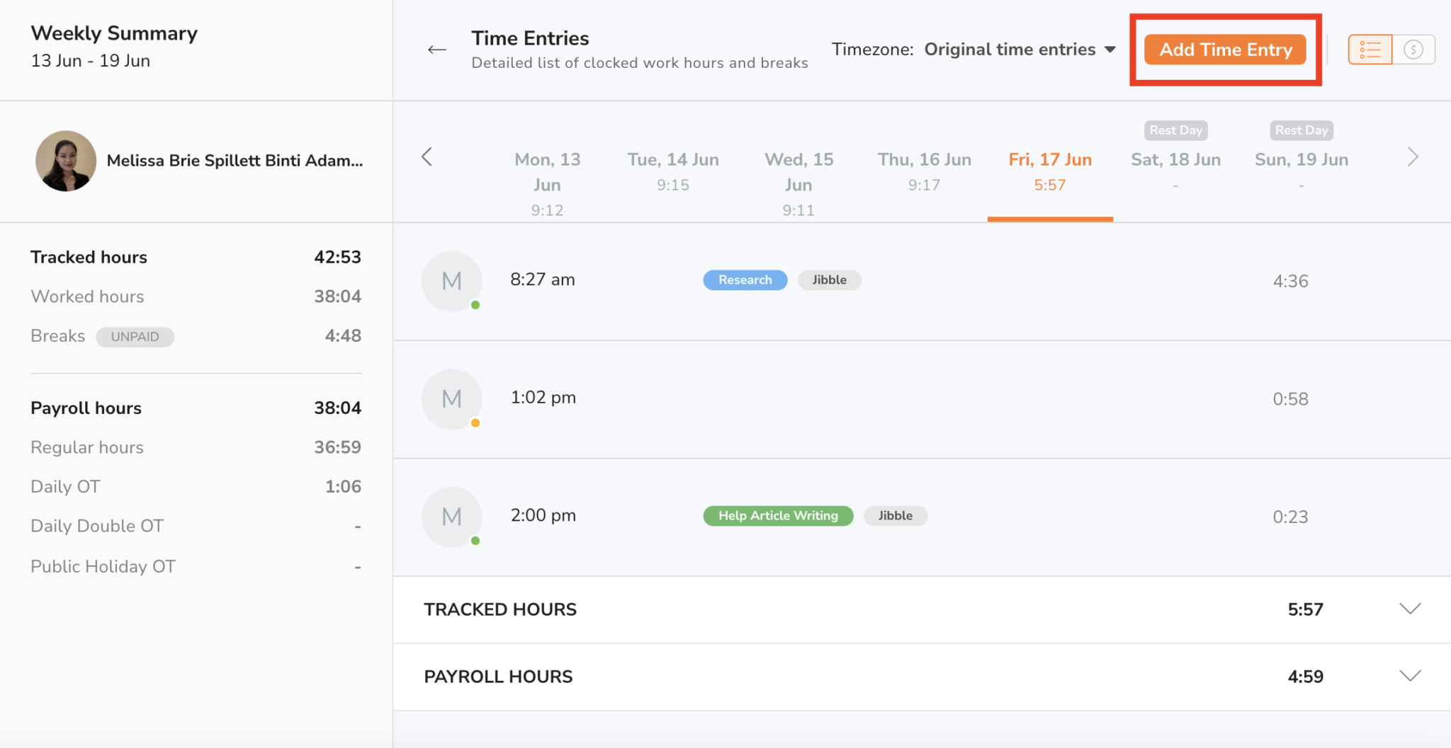Click the right chevron to see later days
The image size is (1451, 748).
[1413, 157]
